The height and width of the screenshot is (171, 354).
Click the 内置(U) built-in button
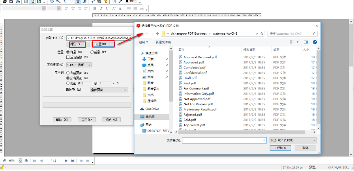coord(103,44)
